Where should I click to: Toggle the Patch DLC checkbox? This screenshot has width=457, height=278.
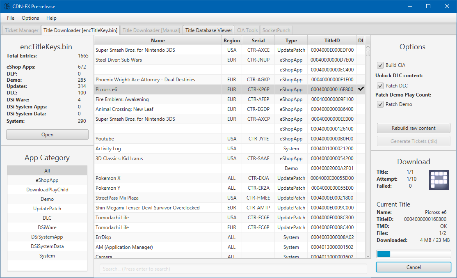(x=380, y=85)
